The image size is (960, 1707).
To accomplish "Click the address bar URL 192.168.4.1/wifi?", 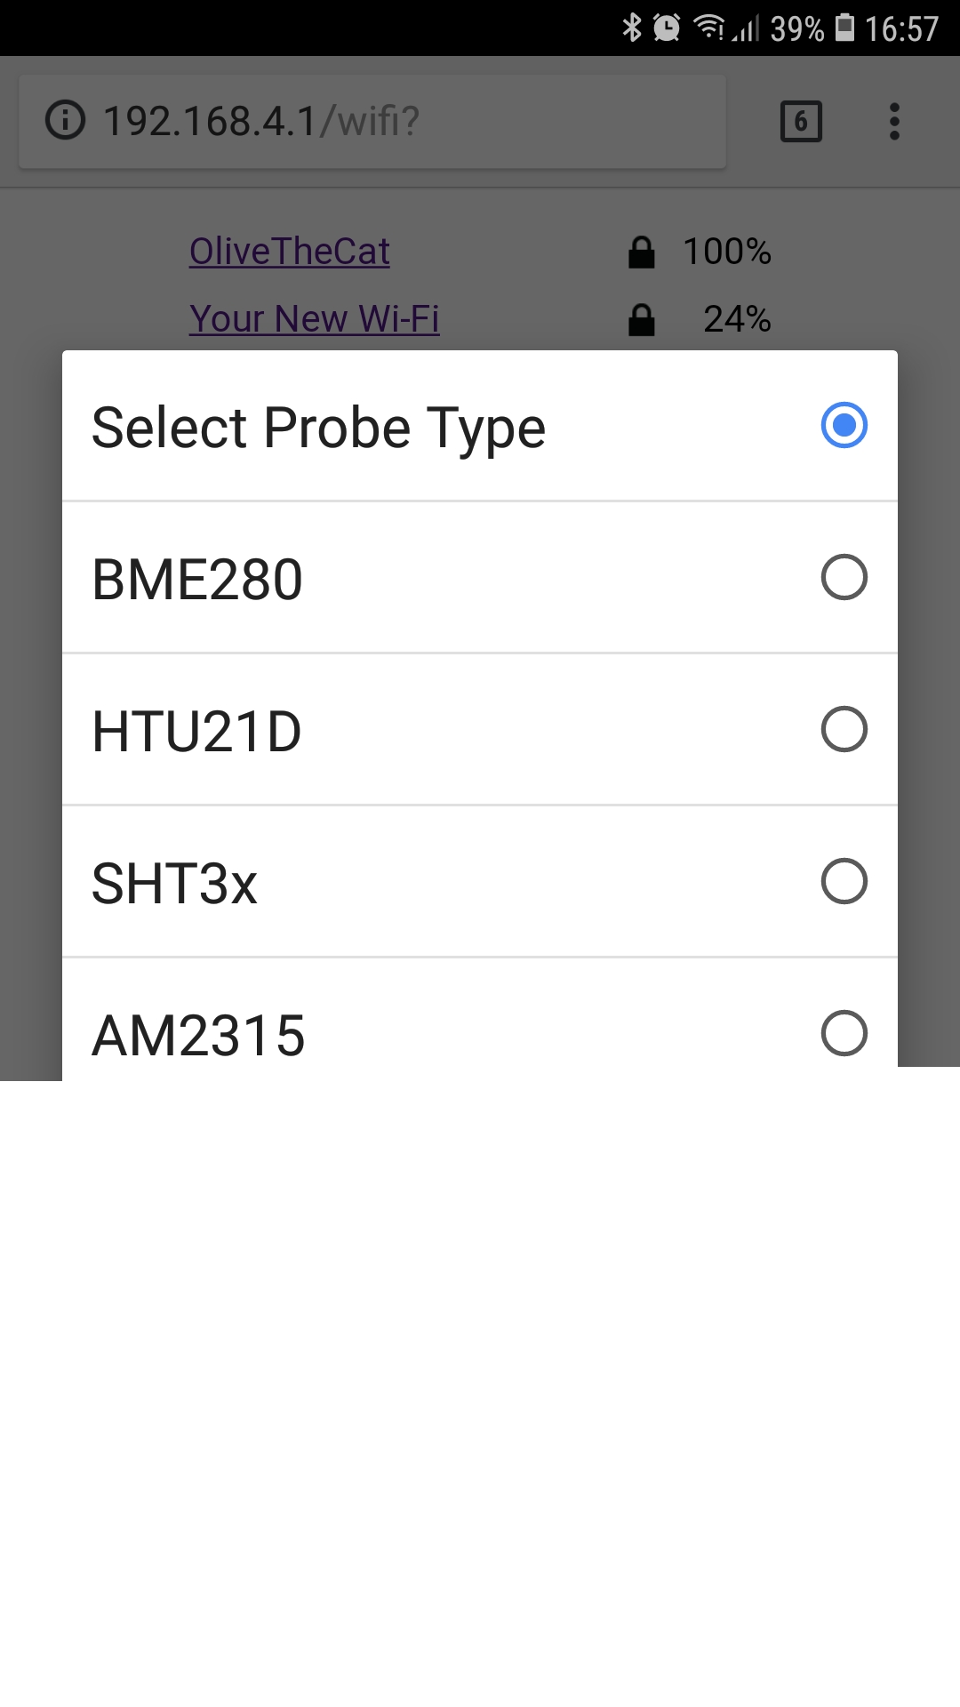I will pyautogui.click(x=261, y=121).
